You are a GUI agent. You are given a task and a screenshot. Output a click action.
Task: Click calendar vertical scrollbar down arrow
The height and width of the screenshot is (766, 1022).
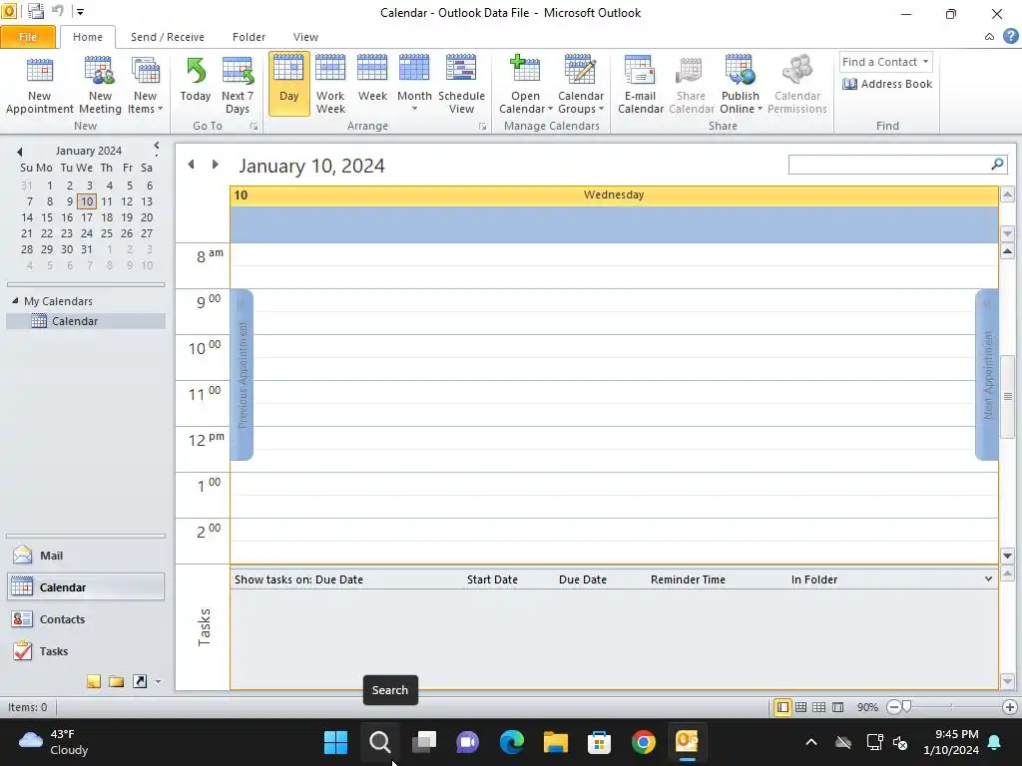[x=1008, y=556]
